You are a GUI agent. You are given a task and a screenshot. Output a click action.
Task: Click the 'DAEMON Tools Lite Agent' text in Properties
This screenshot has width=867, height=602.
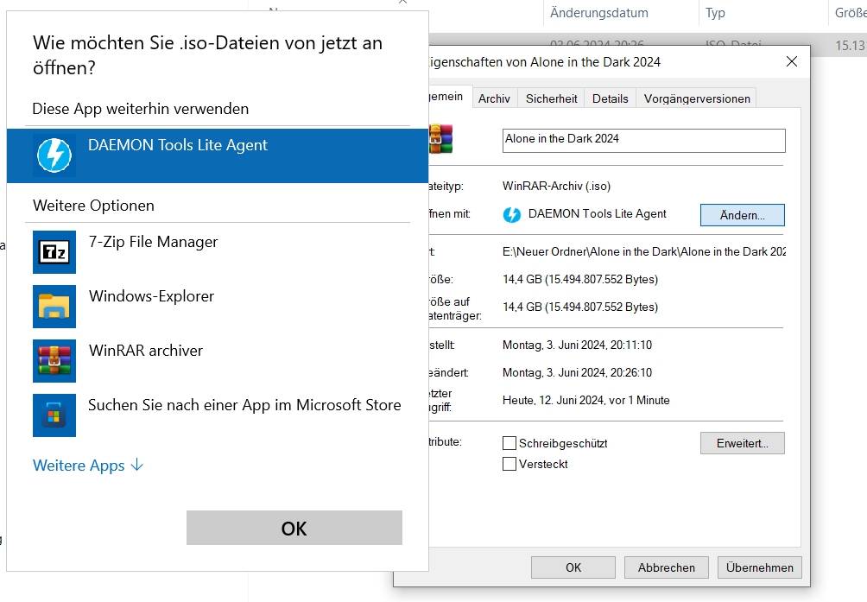coord(598,214)
